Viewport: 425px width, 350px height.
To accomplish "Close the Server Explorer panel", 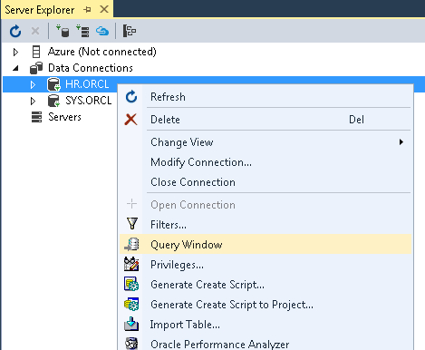I will 104,9.
